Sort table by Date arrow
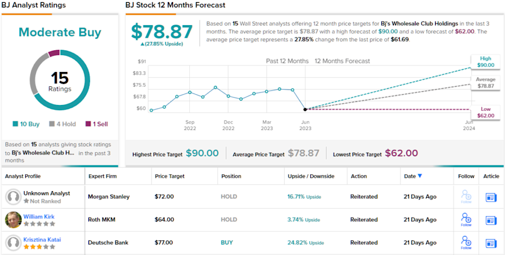Image resolution: width=505 pixels, height=255 pixels. click(x=420, y=176)
